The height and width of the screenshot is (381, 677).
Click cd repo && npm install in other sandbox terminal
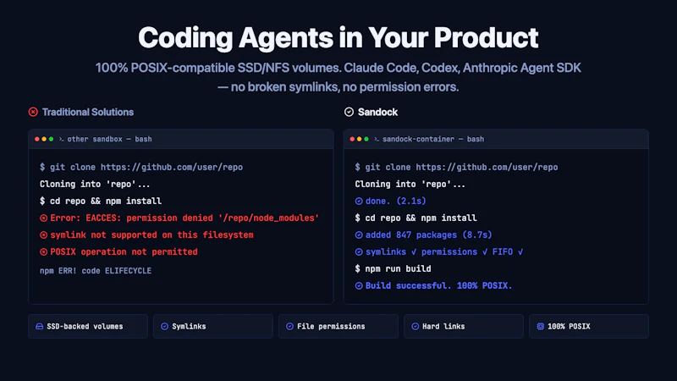(x=101, y=201)
